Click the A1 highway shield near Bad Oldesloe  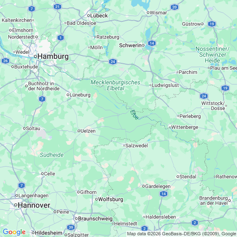pyautogui.click(x=60, y=38)
